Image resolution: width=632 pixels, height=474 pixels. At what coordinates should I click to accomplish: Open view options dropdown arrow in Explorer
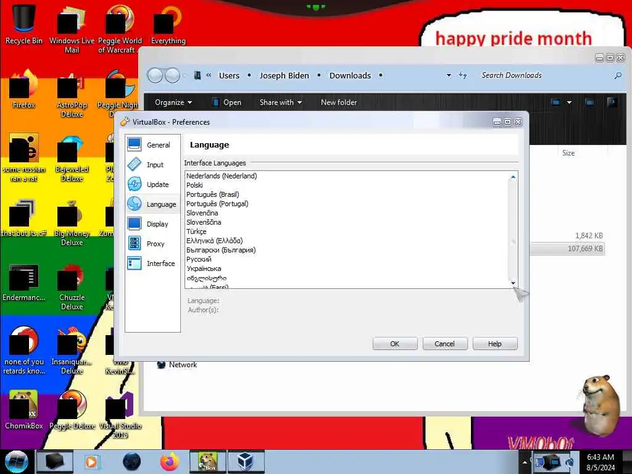click(x=569, y=102)
